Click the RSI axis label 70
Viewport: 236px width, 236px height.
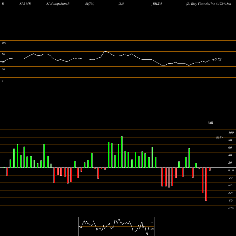pyautogui.click(x=3, y=54)
